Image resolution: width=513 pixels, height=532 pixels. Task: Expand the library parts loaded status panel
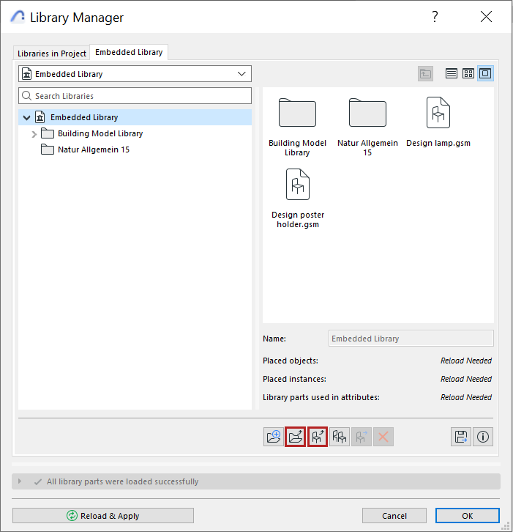[x=20, y=481]
